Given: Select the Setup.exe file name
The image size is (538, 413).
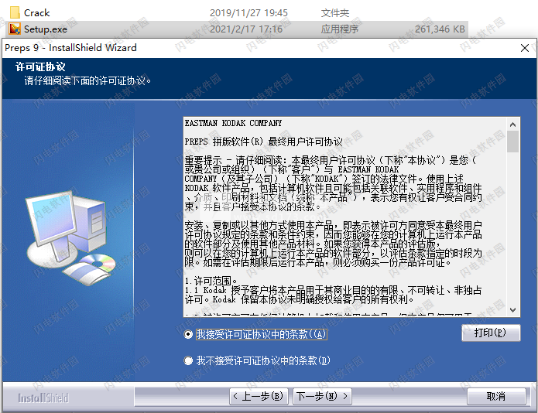Looking at the screenshot, I should click(x=46, y=29).
